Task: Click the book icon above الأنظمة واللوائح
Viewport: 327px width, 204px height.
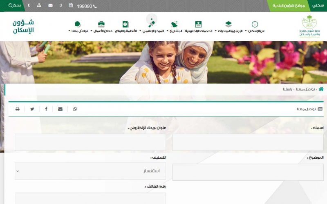Action: pos(125,24)
